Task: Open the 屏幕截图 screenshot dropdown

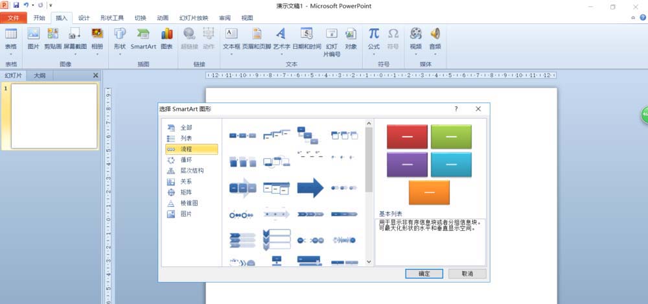Action: click(x=75, y=54)
